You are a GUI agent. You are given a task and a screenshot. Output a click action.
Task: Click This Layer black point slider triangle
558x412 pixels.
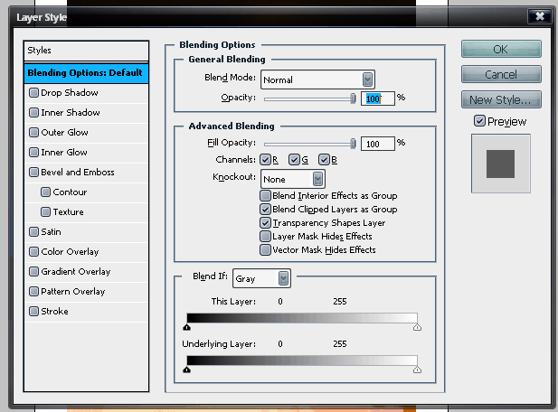pos(187,329)
